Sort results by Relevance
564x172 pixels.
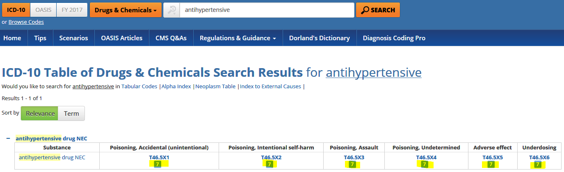pos(40,113)
